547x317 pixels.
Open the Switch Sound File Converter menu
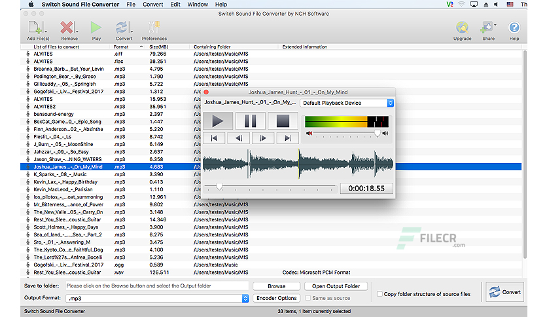tap(80, 4)
